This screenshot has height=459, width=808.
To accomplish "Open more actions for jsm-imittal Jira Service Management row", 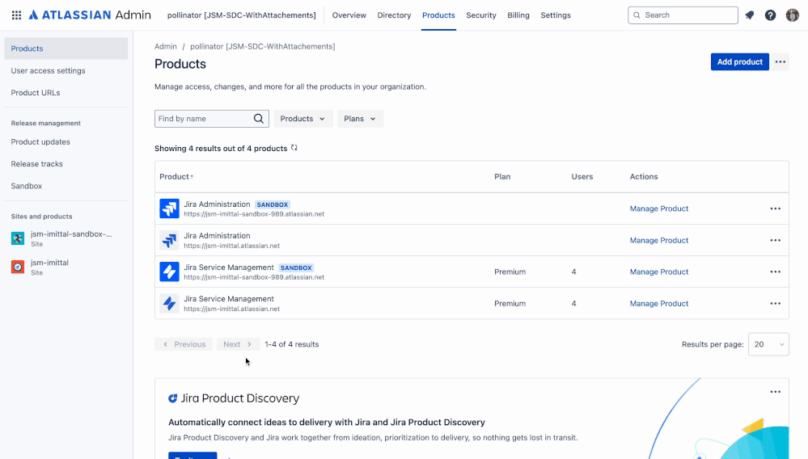I will click(776, 304).
